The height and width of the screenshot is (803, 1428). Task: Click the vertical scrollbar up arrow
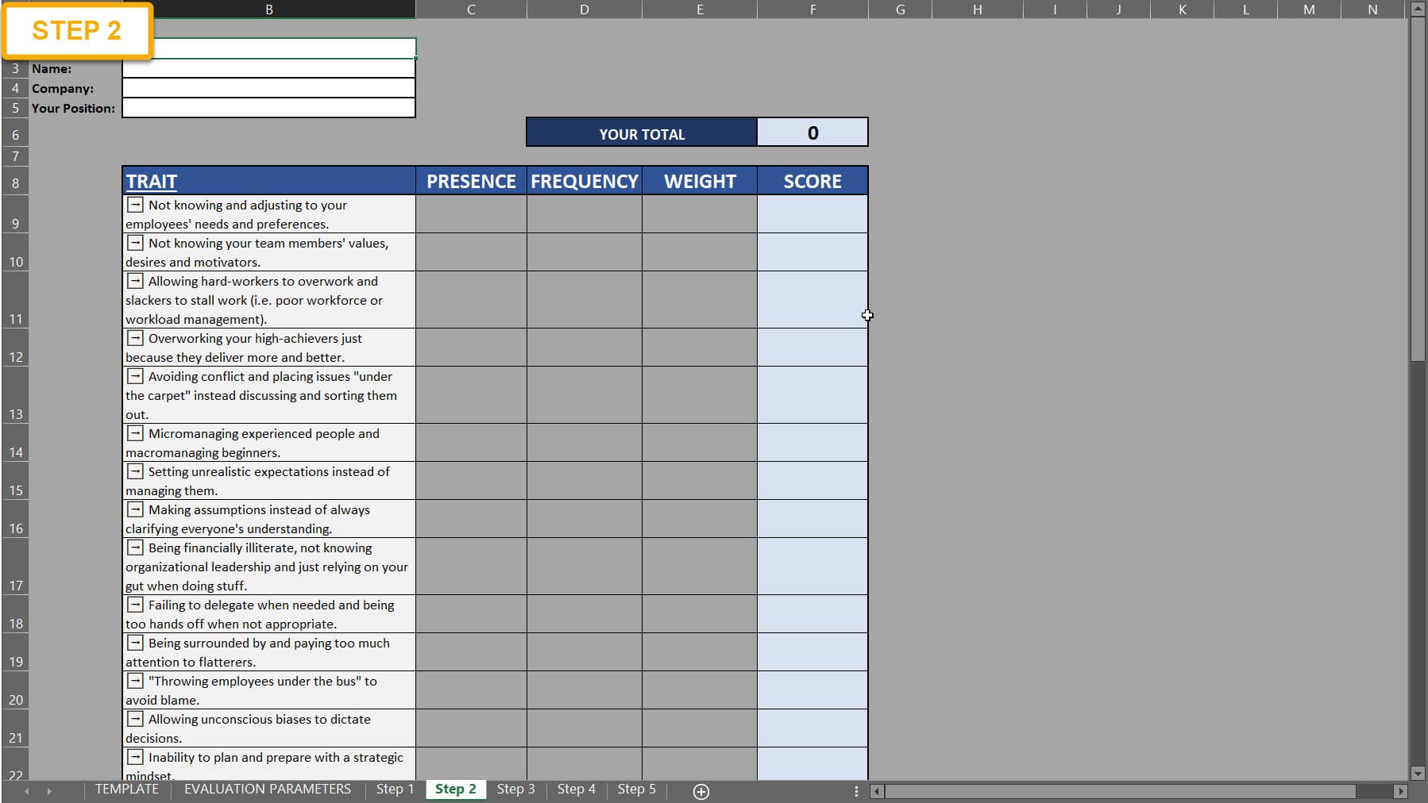[x=1418, y=9]
